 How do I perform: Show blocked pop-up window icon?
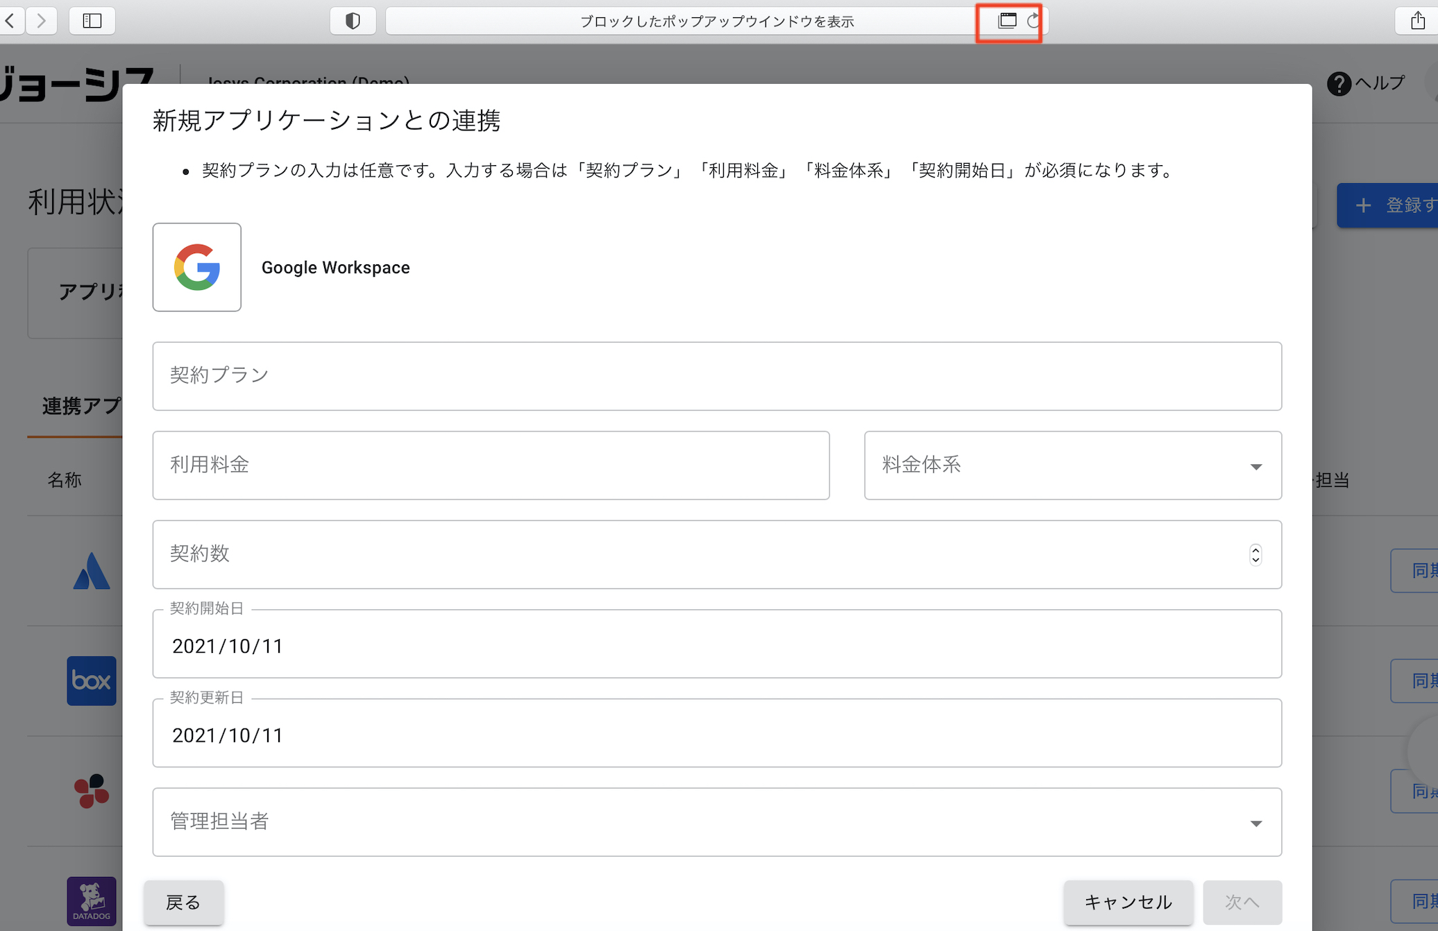[x=1007, y=21]
